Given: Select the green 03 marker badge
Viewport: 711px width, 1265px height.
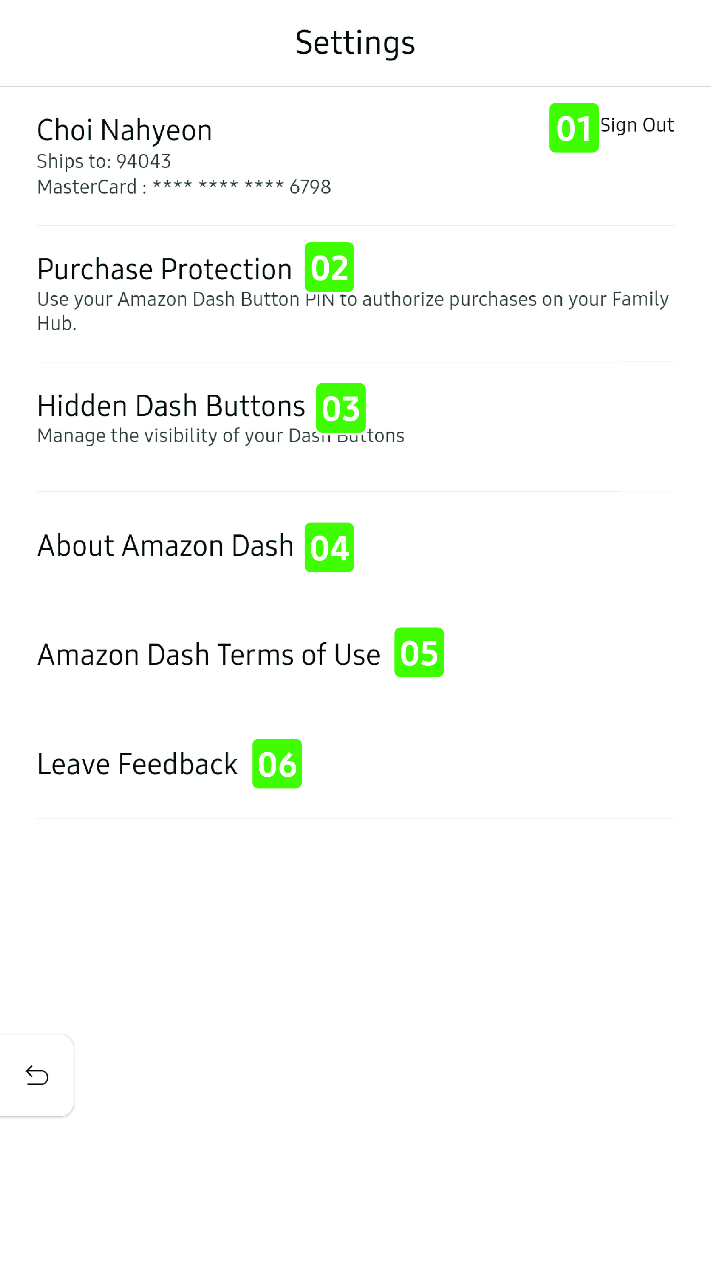Looking at the screenshot, I should coord(341,408).
